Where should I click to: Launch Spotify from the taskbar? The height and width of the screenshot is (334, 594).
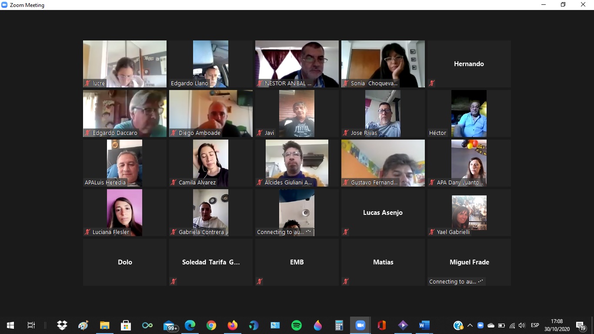click(297, 325)
